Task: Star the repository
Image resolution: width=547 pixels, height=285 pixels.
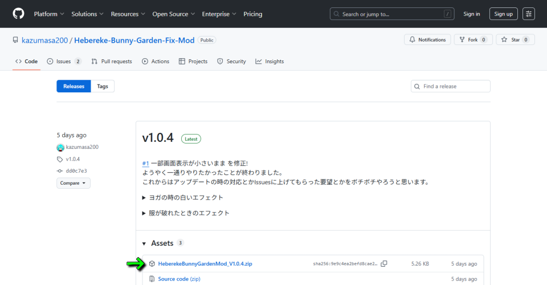Action: point(516,40)
